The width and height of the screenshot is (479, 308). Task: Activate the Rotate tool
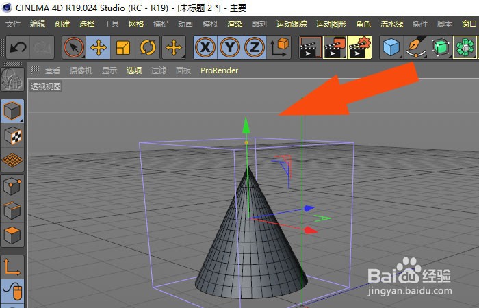click(x=148, y=47)
